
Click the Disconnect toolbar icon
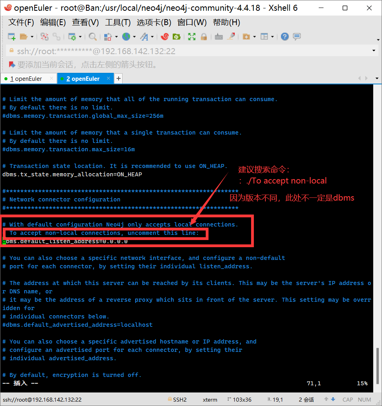(57, 37)
